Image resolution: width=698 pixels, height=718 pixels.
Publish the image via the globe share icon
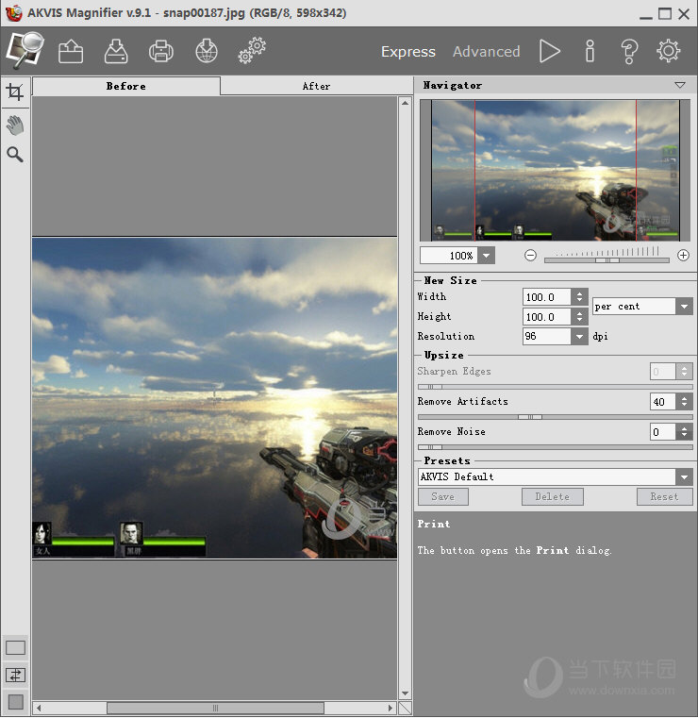(207, 51)
